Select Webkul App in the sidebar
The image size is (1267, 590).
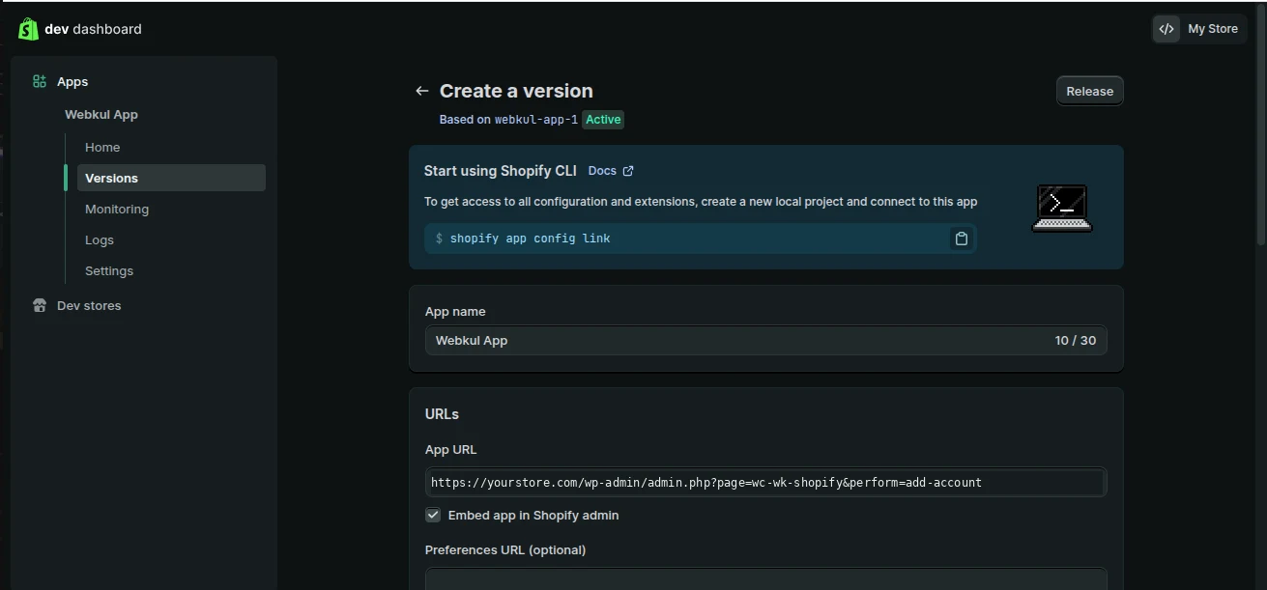tap(101, 115)
